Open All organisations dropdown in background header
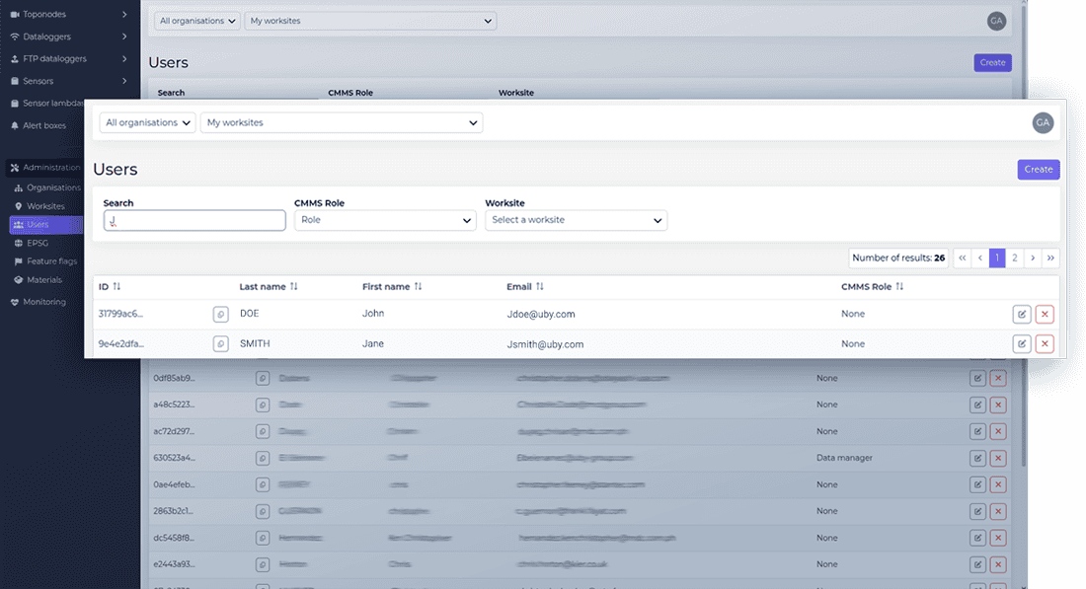 point(197,21)
